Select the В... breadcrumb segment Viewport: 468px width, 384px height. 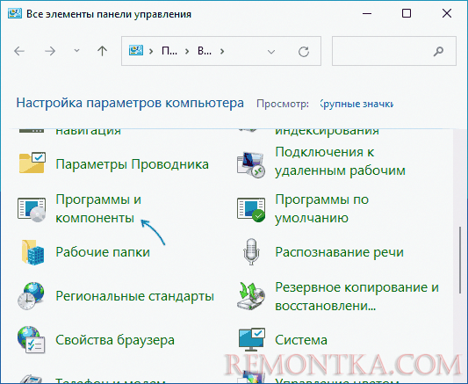coord(205,51)
